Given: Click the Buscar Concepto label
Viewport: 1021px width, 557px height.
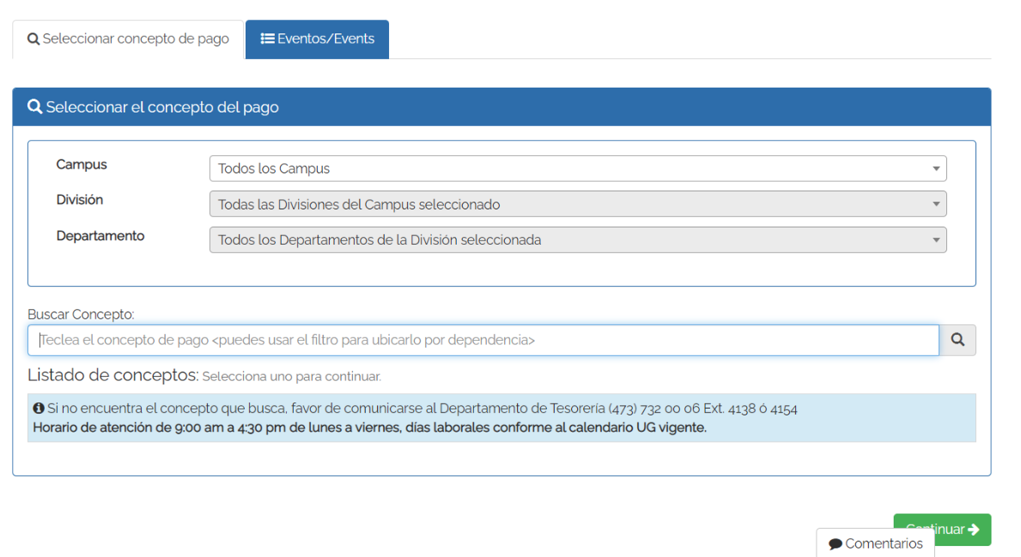Looking at the screenshot, I should tap(81, 314).
